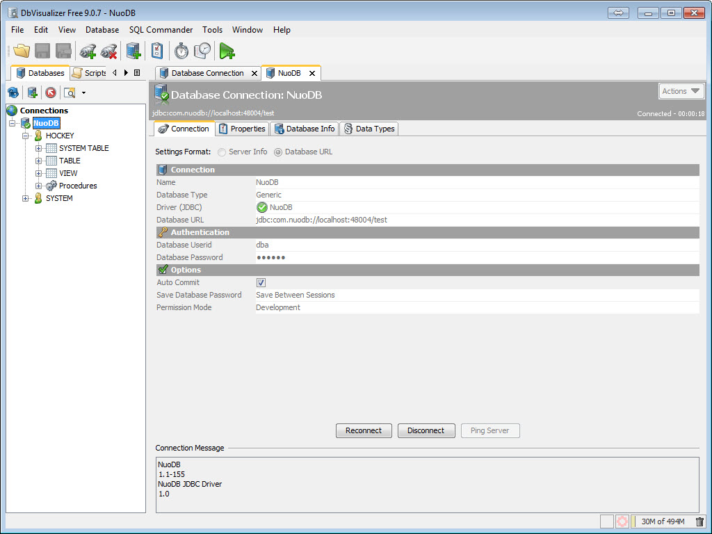This screenshot has height=534, width=712.
Task: Click the memory usage 30M of 494M indicator
Action: point(663,521)
